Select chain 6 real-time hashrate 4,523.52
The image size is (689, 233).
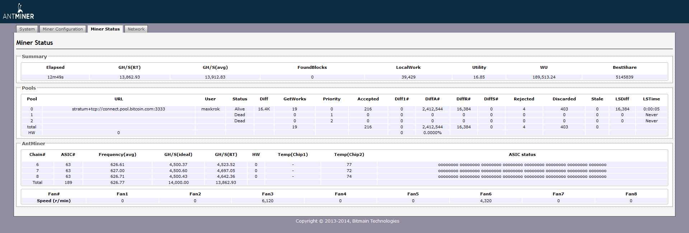tap(226, 165)
